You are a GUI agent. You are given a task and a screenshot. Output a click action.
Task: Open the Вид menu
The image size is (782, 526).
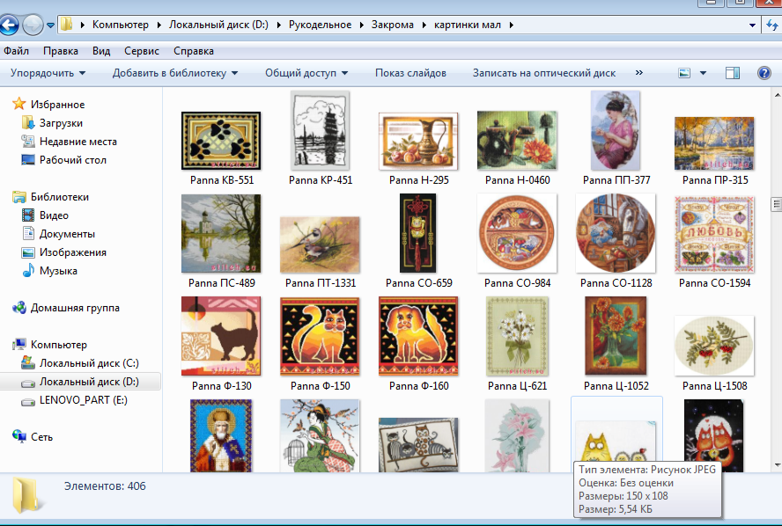coord(101,51)
